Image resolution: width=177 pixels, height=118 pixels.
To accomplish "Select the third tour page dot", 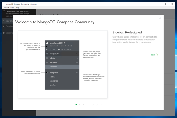I will click(x=84, y=104).
